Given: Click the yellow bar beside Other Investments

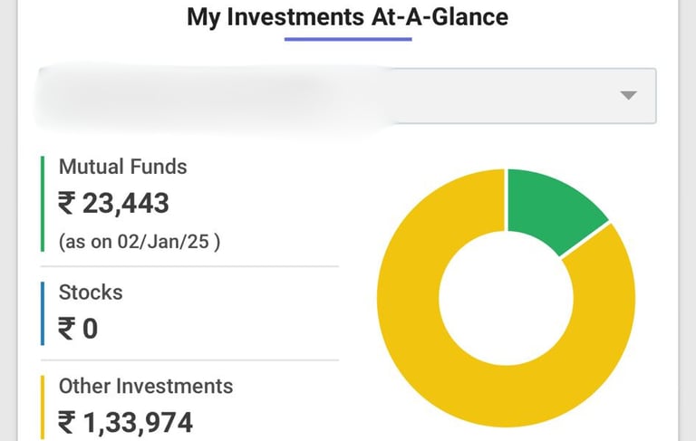Looking at the screenshot, I should (x=43, y=407).
